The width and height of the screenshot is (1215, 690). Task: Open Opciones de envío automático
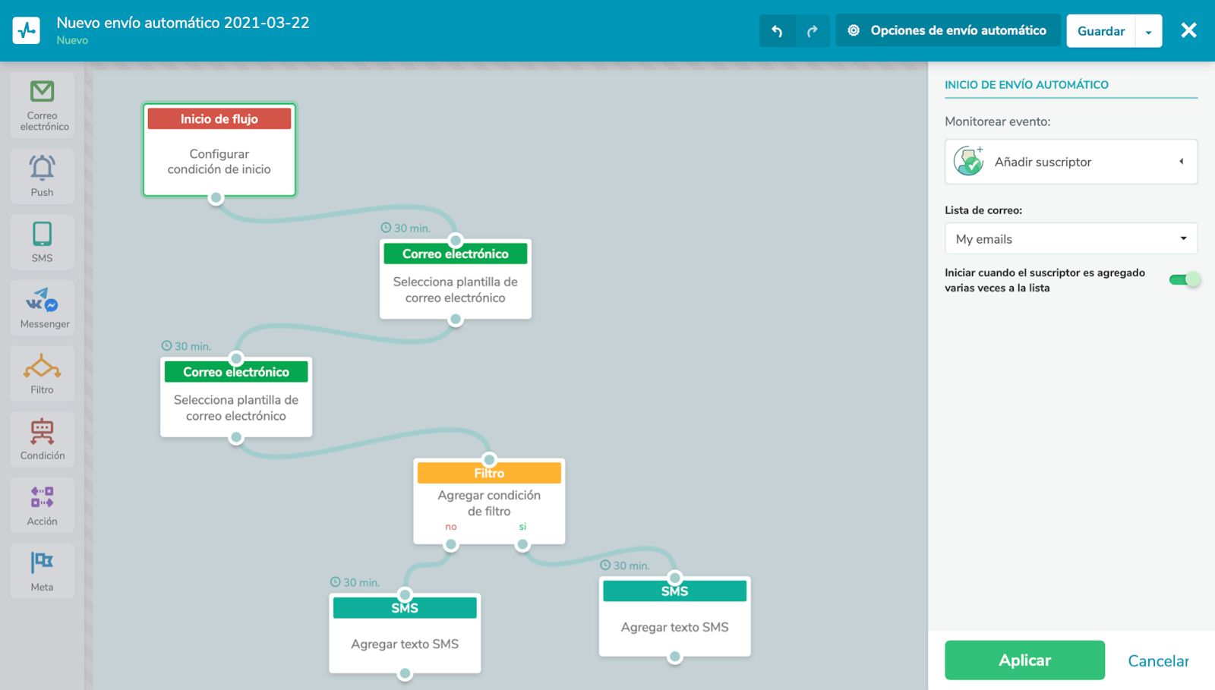947,30
